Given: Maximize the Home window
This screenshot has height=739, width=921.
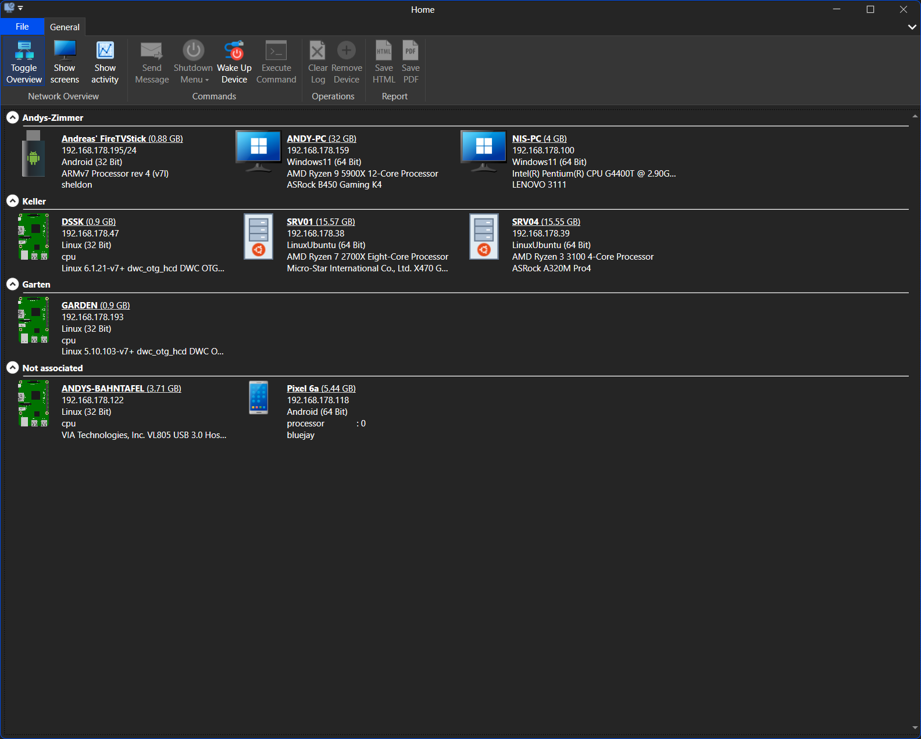Looking at the screenshot, I should coord(870,9).
